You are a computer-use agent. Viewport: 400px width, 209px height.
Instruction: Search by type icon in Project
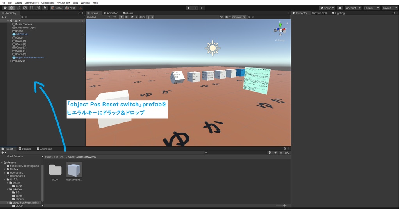pos(270,153)
